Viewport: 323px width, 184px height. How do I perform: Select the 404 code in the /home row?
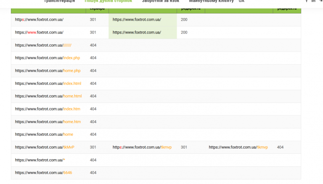tap(93, 134)
